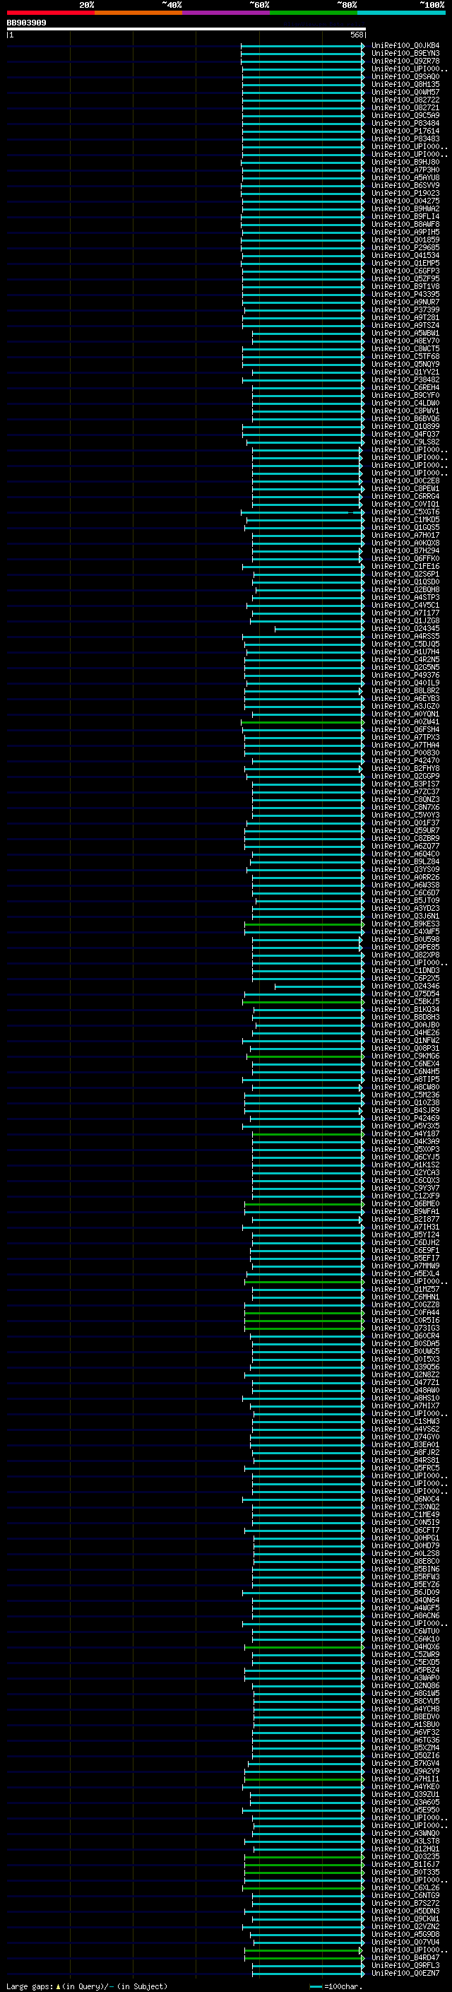Open hit UniRef100_Q9ZR78
The image size is (452, 1992).
pyautogui.click(x=405, y=61)
